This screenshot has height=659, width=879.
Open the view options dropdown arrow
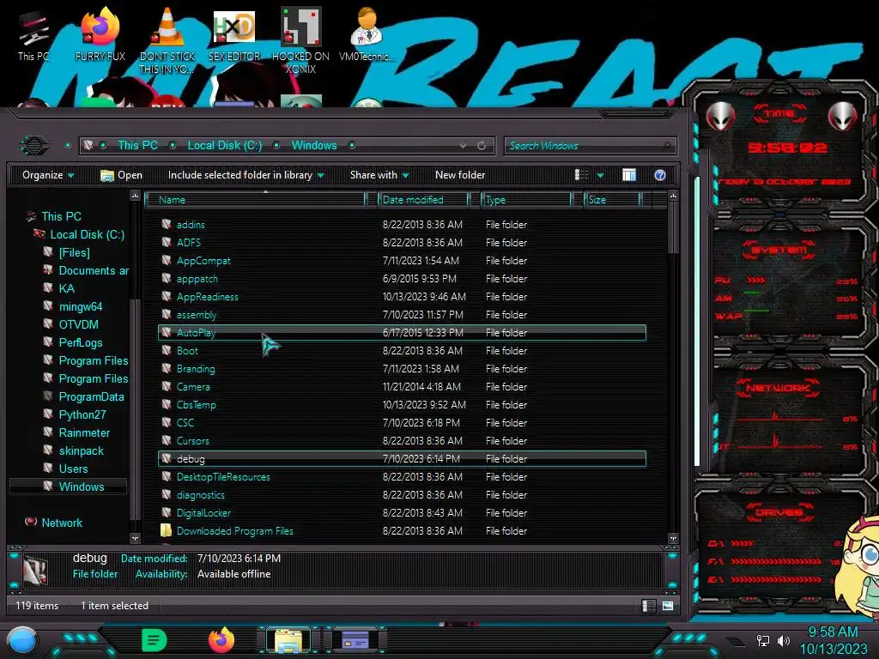point(600,175)
